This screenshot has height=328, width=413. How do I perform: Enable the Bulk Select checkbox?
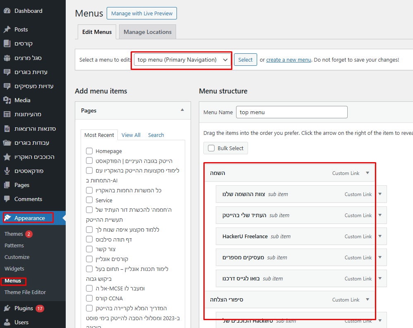pos(211,148)
